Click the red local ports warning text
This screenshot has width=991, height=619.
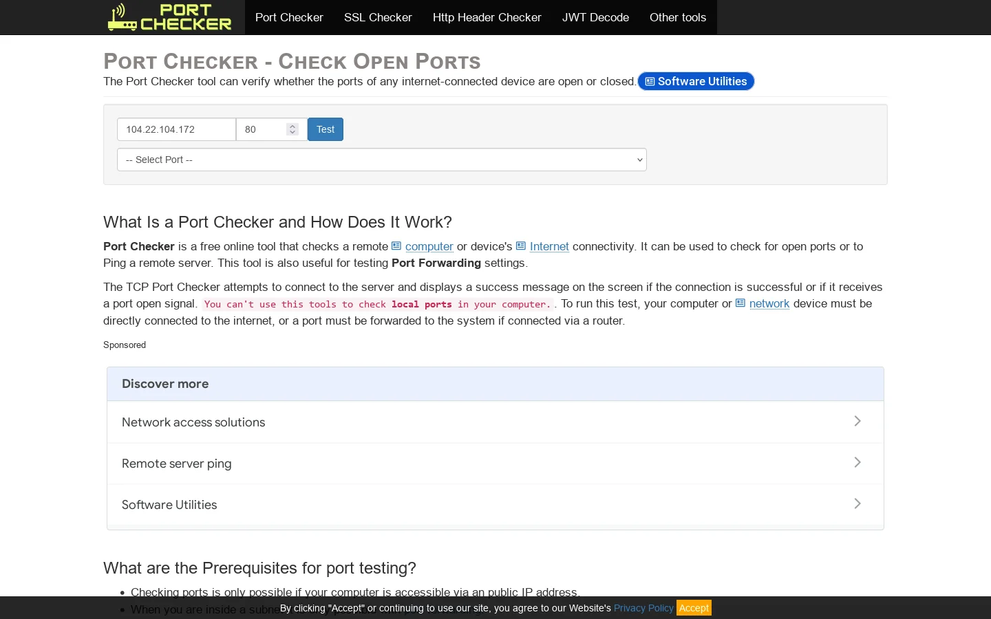coord(378,304)
